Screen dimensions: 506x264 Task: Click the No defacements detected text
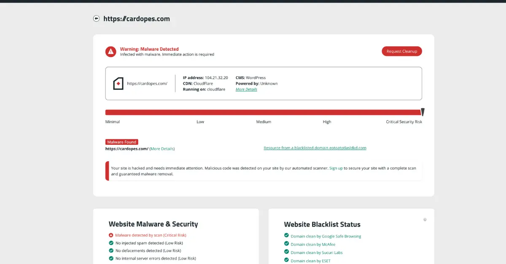[148, 251]
